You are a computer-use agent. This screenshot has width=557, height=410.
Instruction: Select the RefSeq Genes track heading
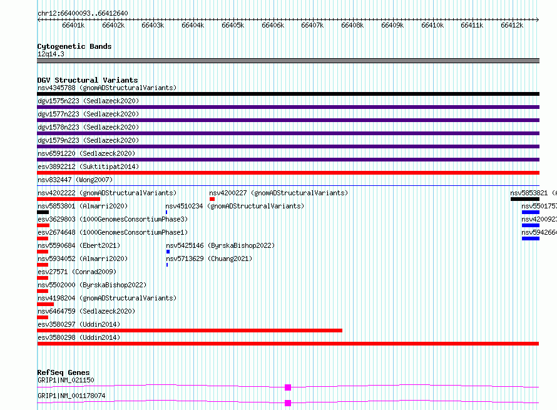point(63,372)
